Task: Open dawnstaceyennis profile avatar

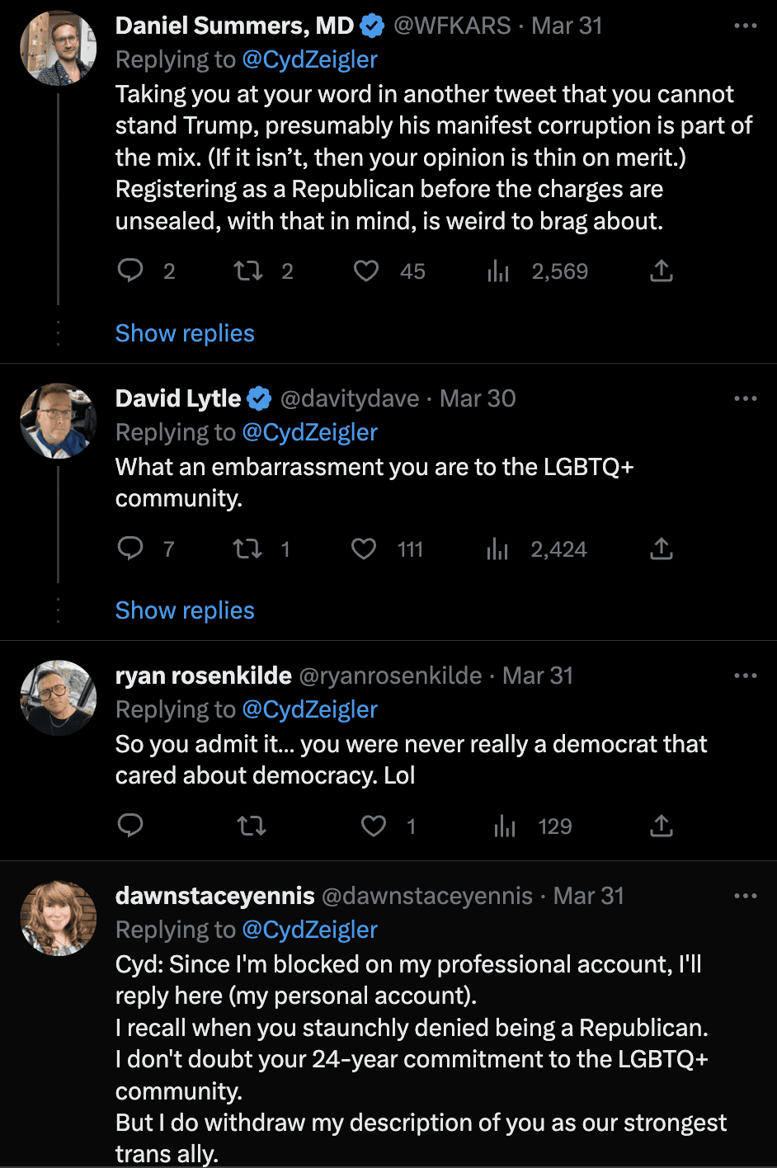Action: [x=58, y=918]
